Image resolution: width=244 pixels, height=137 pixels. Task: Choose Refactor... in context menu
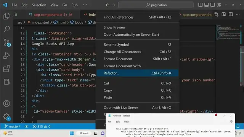click(137, 73)
